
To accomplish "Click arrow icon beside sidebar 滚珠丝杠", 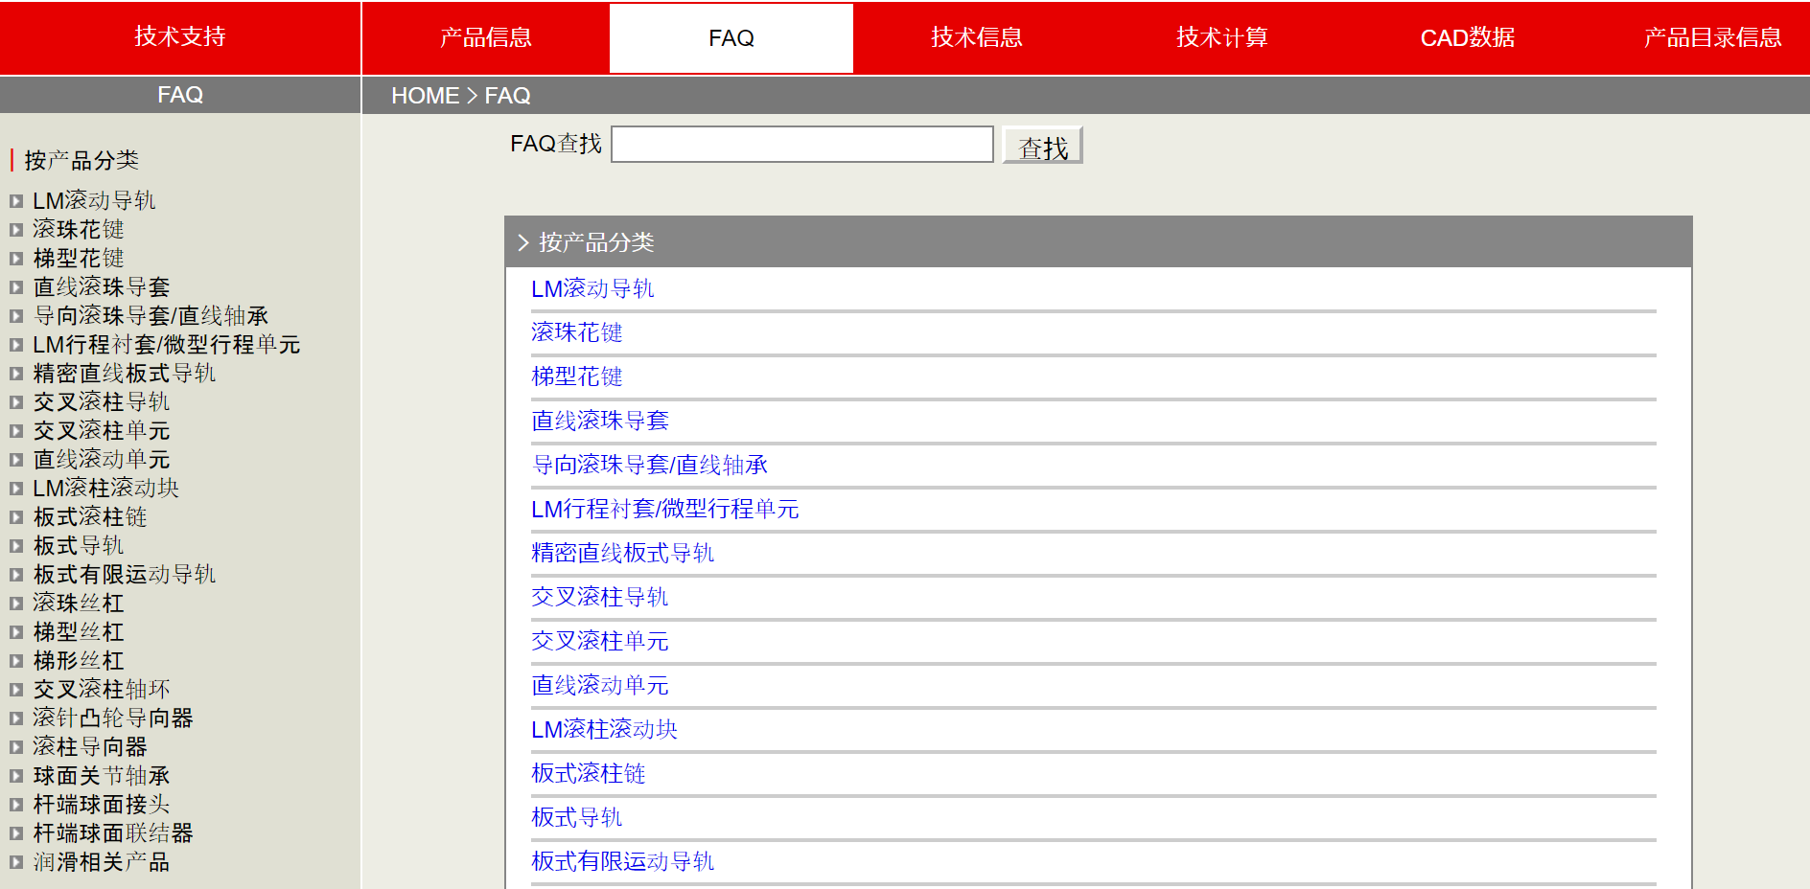I will coord(16,604).
